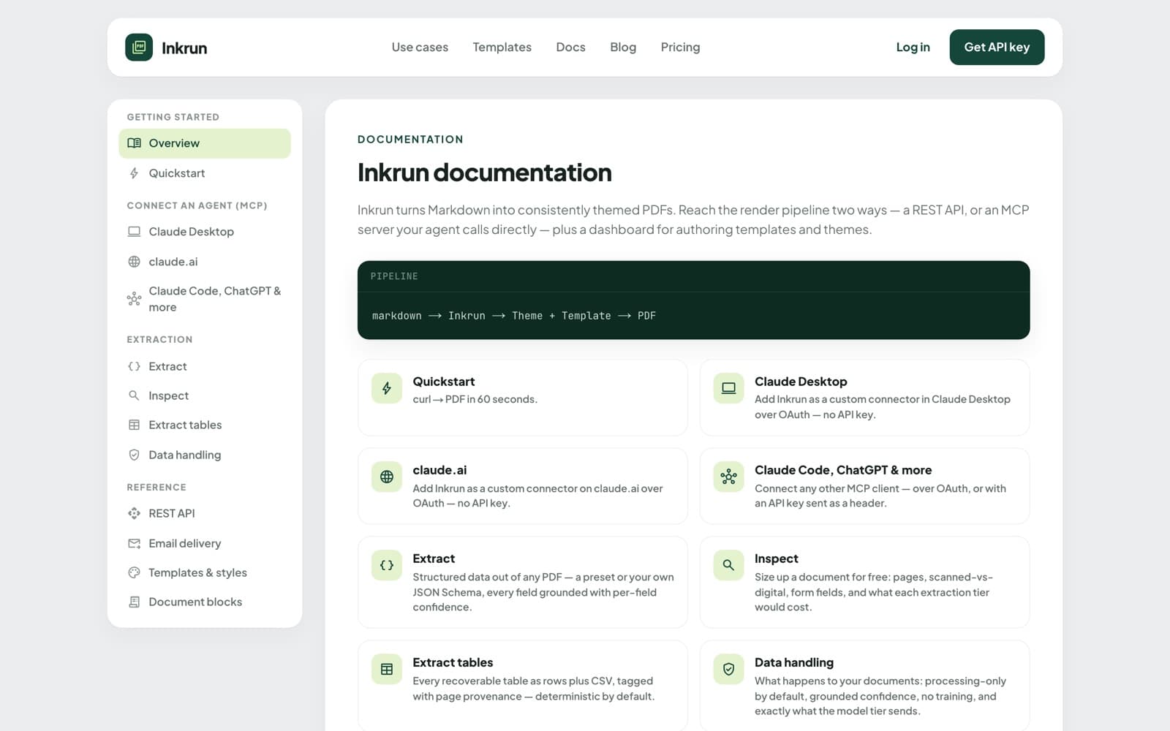Open 'Claude Code, ChatGPT & more' sidebar entry
The width and height of the screenshot is (1170, 731).
[x=205, y=299]
